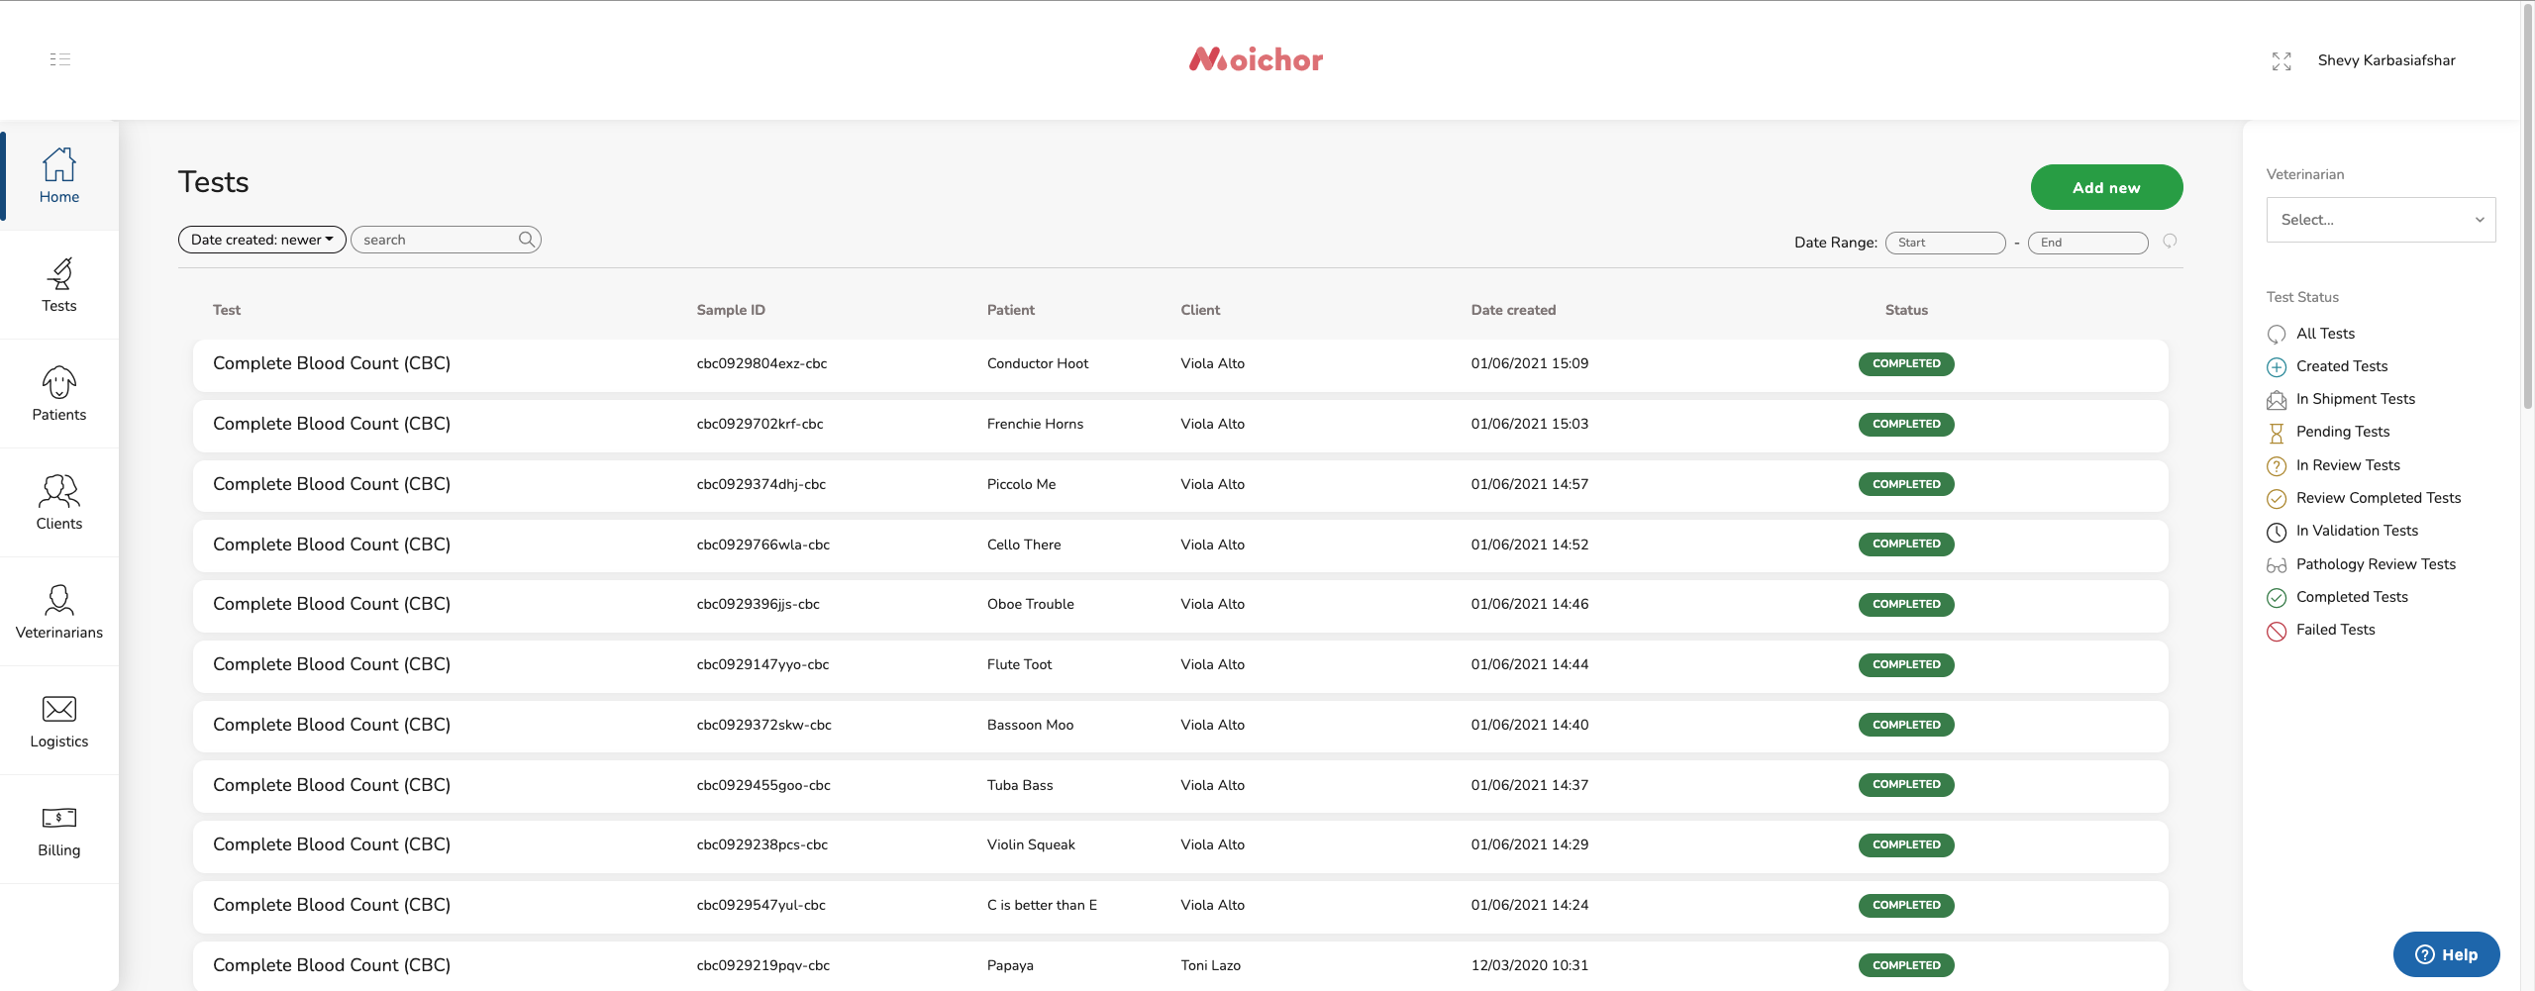
Task: Open the Veterinarian Select dropdown
Action: [x=2381, y=220]
